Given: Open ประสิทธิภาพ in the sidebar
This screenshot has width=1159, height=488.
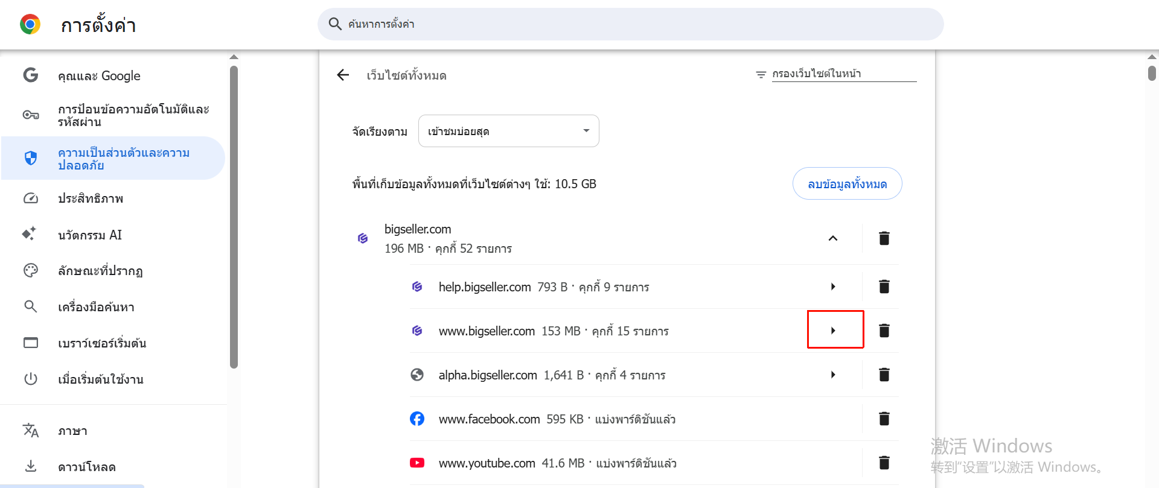Looking at the screenshot, I should (91, 198).
